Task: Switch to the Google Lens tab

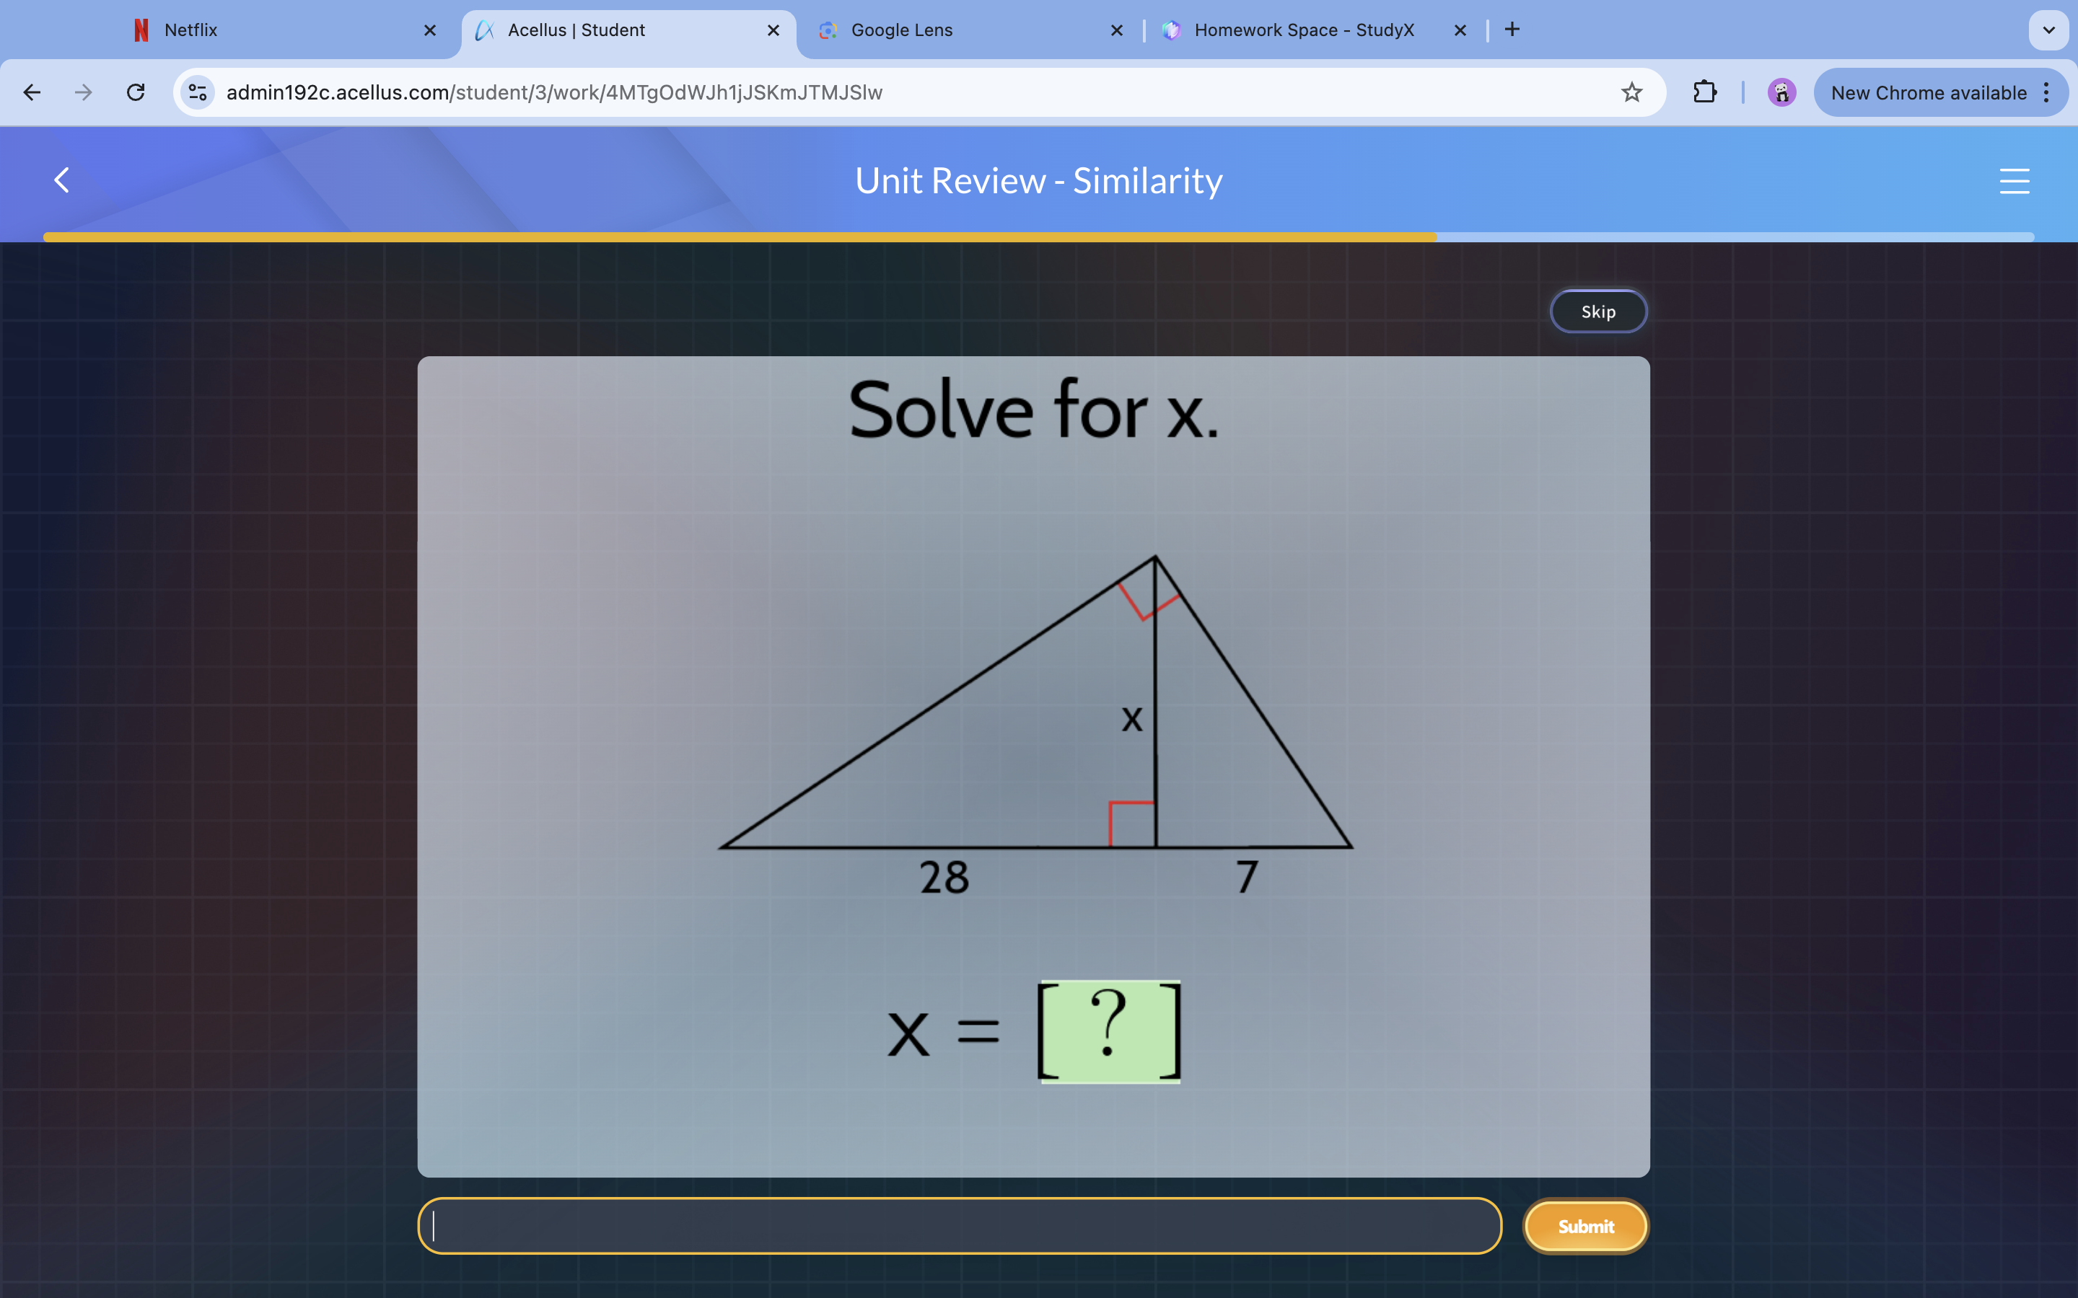Action: pyautogui.click(x=972, y=30)
